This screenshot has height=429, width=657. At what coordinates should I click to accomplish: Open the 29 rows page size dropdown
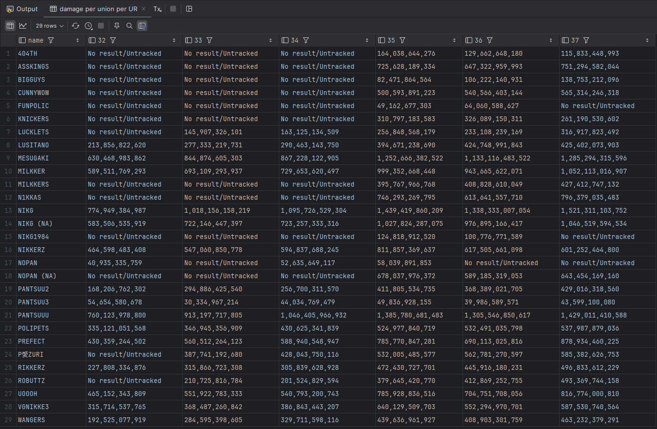click(x=50, y=26)
